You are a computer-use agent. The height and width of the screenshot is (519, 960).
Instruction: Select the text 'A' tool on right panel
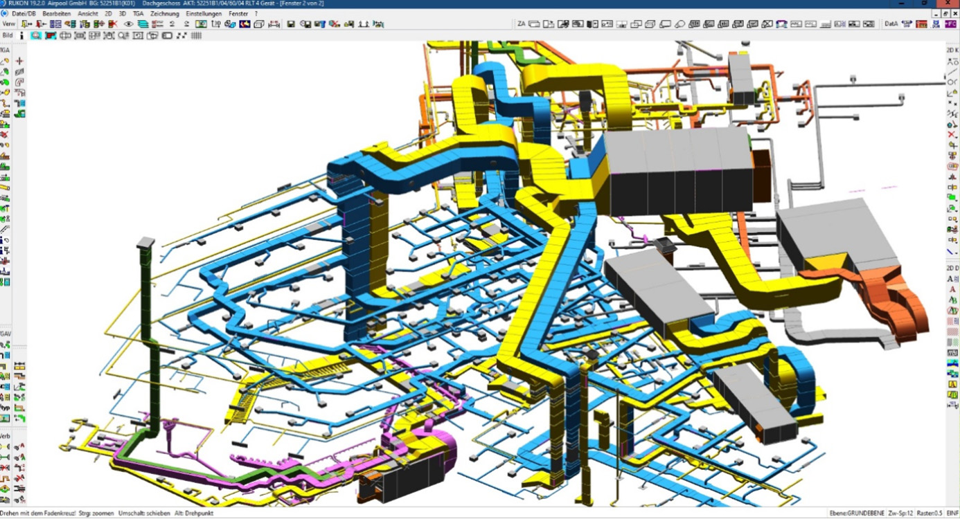(x=950, y=279)
